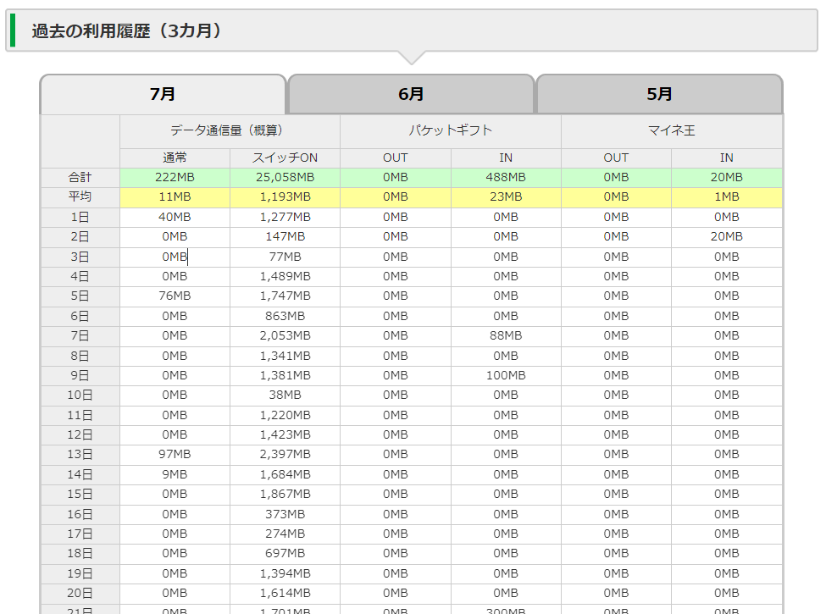Select the 1,220MB value on 11日
This screenshot has height=614, width=826.
(x=285, y=415)
